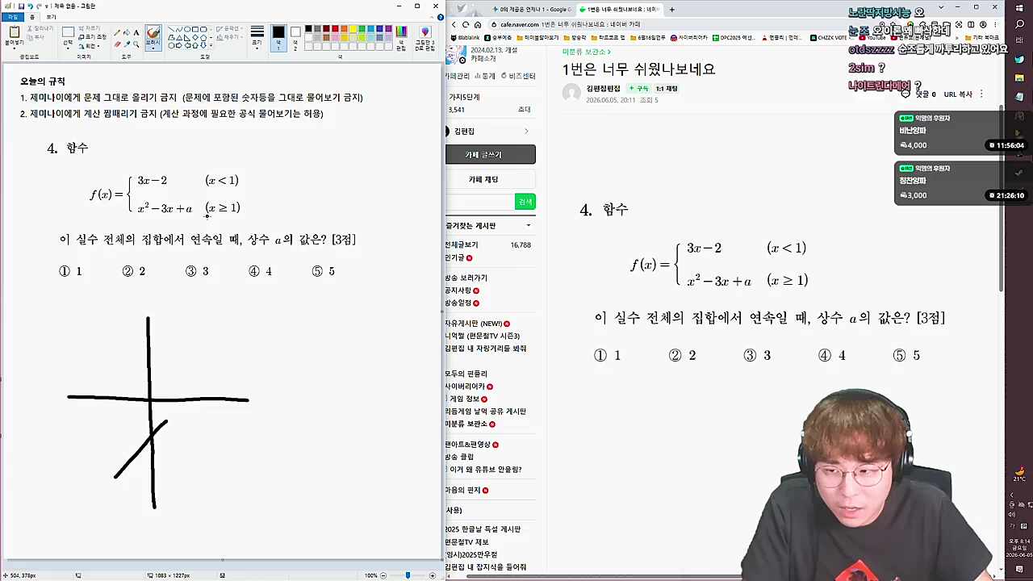This screenshot has width=1033, height=581.
Task: Click the browser back arrow
Action: coord(453,24)
